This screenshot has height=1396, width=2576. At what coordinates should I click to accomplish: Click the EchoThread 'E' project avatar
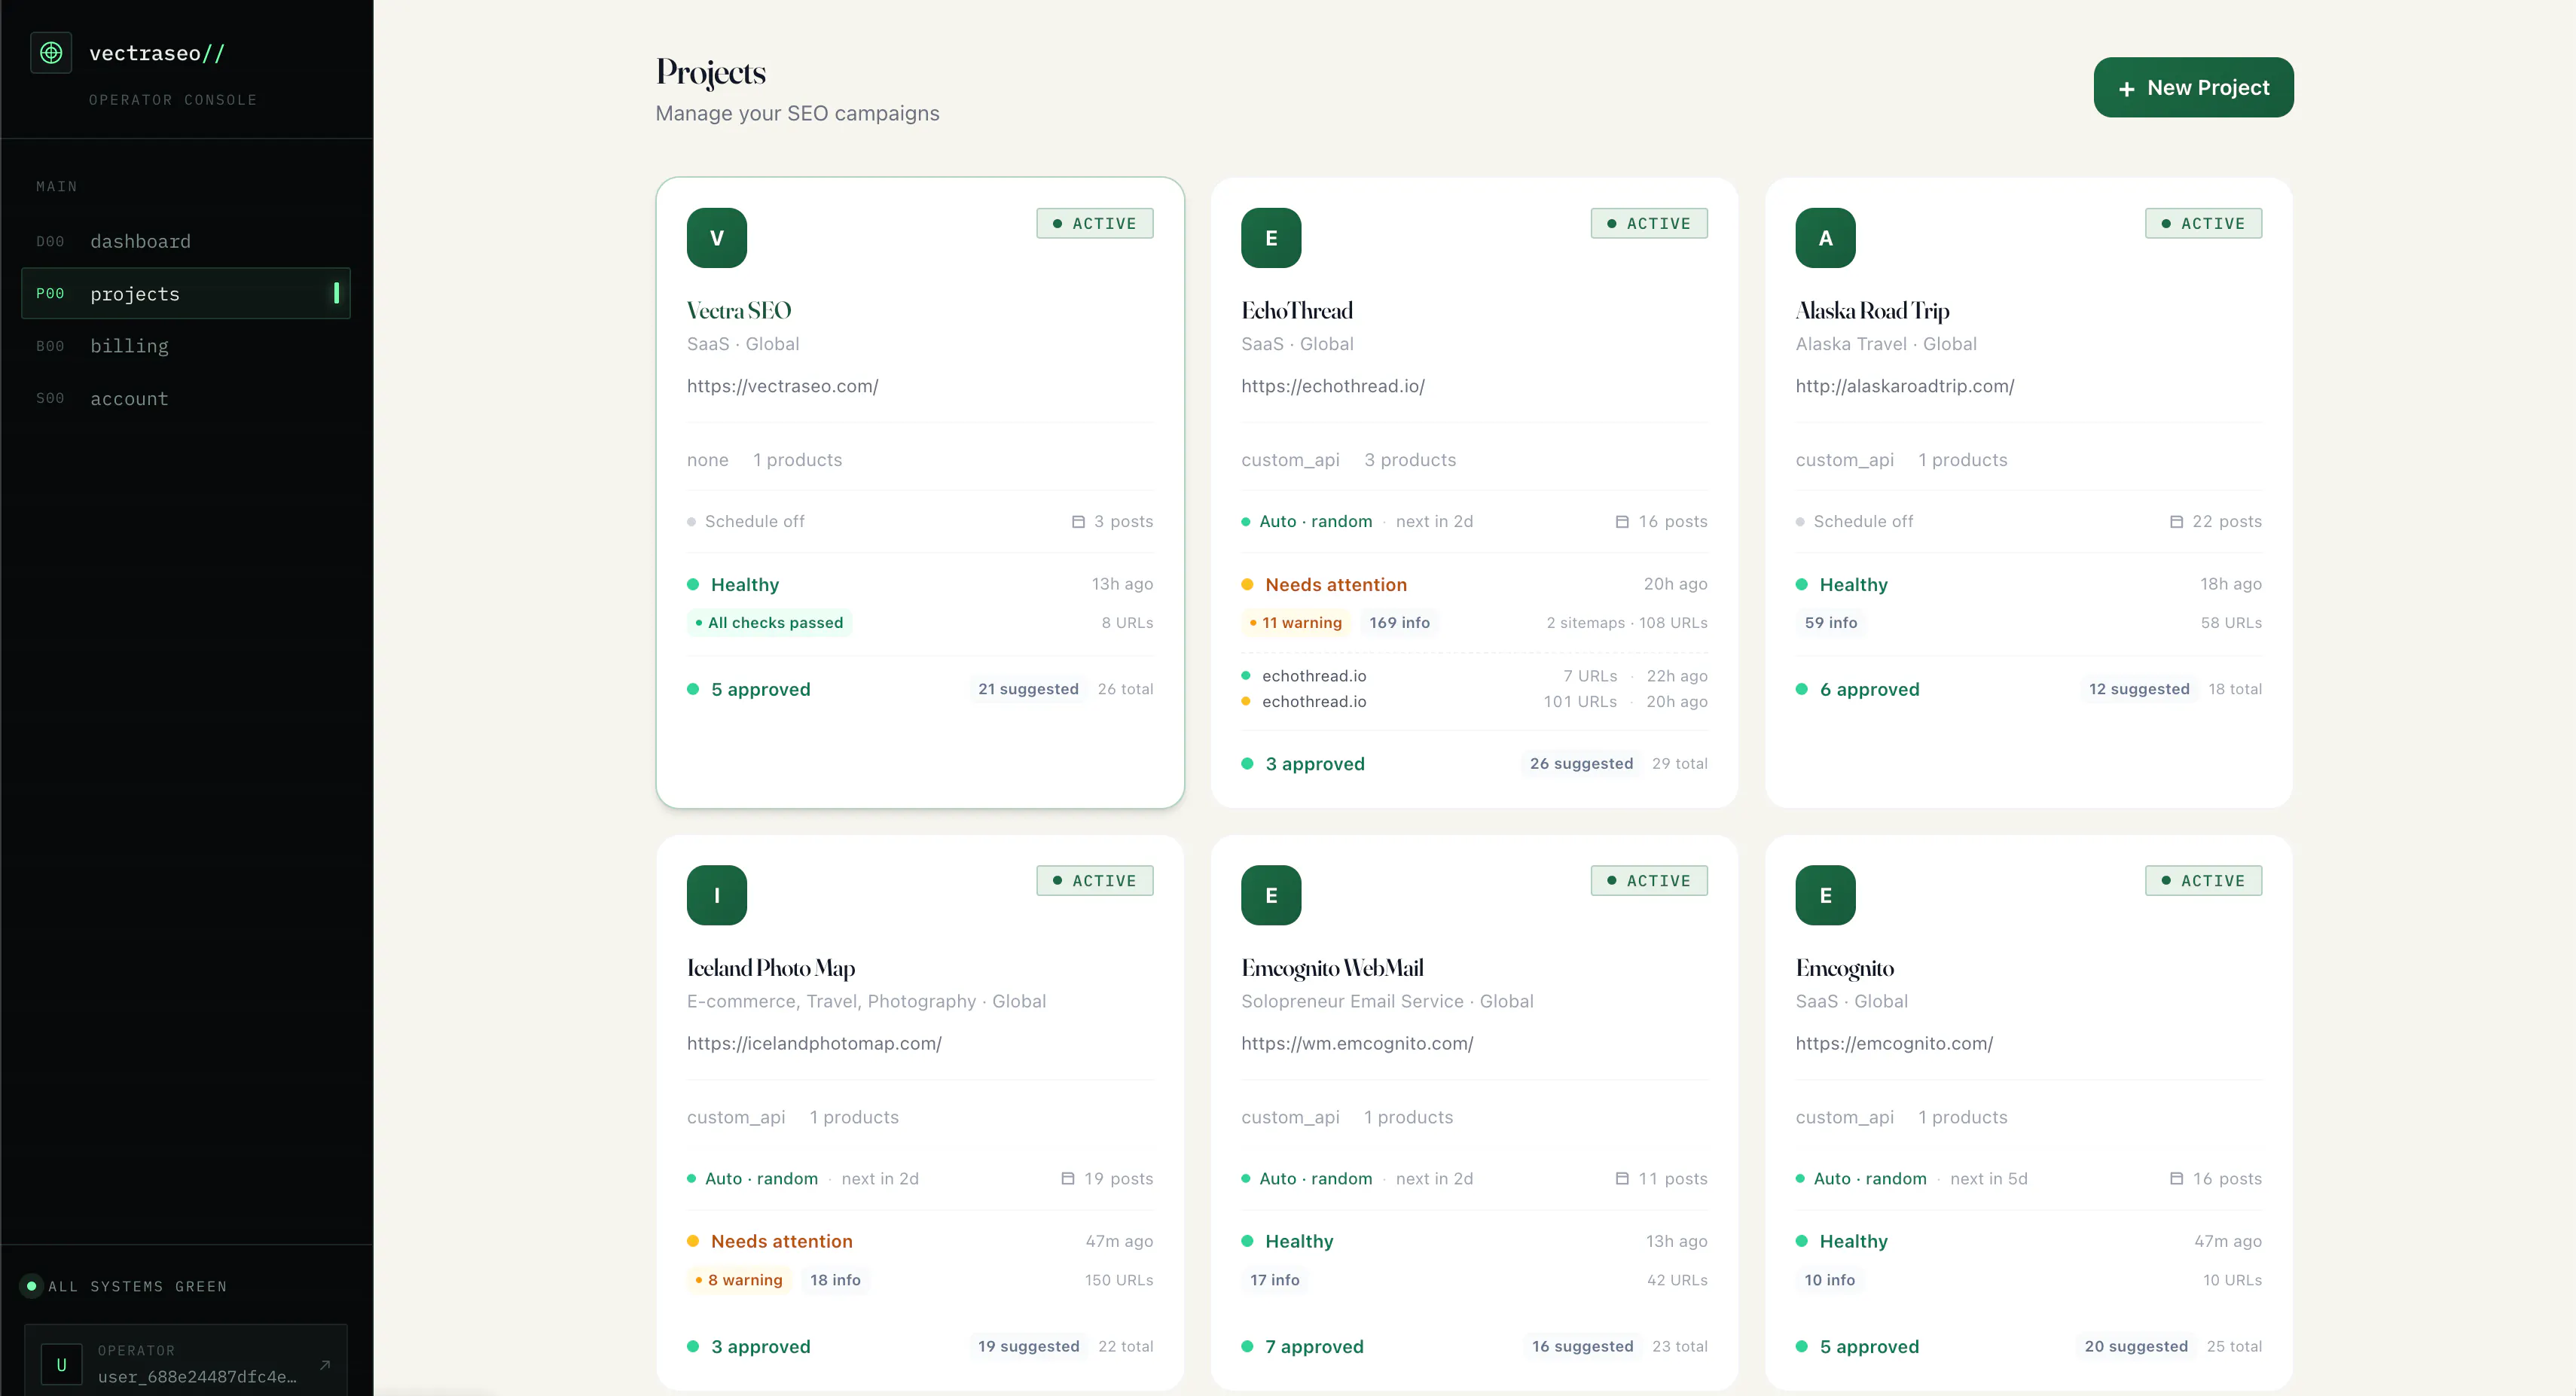click(x=1271, y=238)
